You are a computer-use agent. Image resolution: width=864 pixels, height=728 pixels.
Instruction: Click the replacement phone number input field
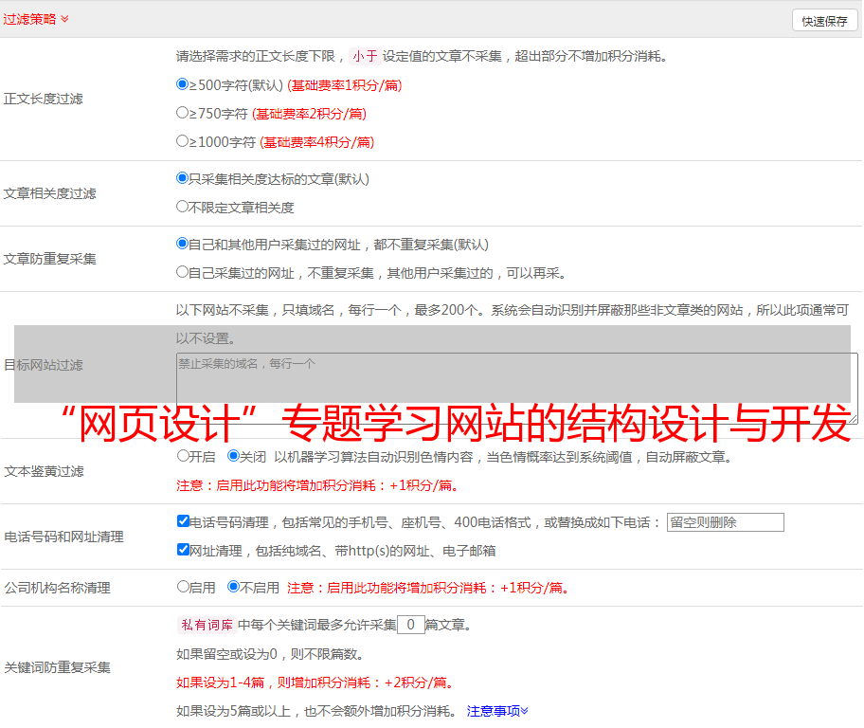point(725,522)
